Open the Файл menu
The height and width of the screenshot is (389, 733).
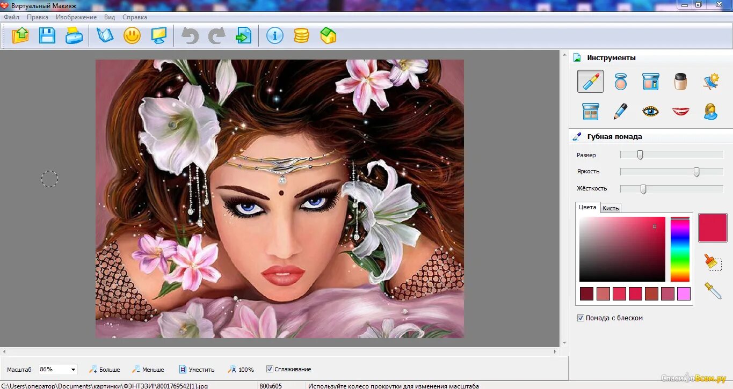pyautogui.click(x=11, y=17)
